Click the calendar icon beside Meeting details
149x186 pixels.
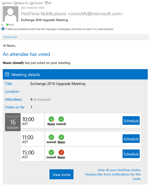pos(7,75)
